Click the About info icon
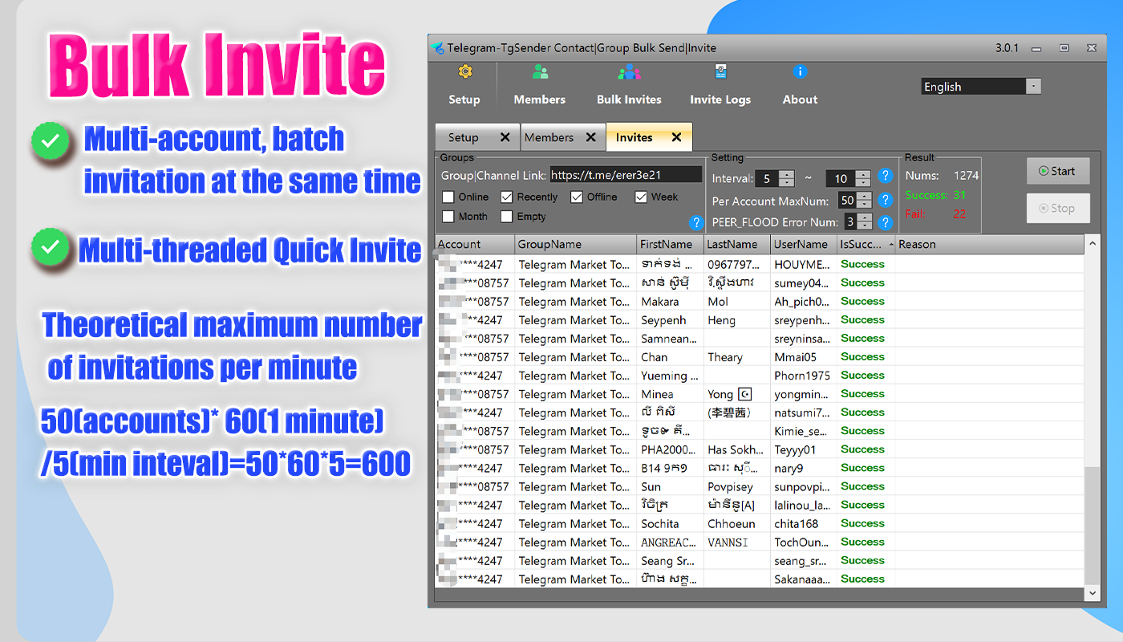This screenshot has width=1123, height=642. [799, 71]
